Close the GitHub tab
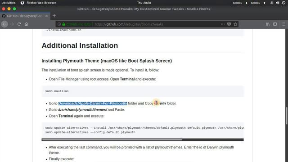This screenshot has height=162, width=288. click(x=46, y=16)
